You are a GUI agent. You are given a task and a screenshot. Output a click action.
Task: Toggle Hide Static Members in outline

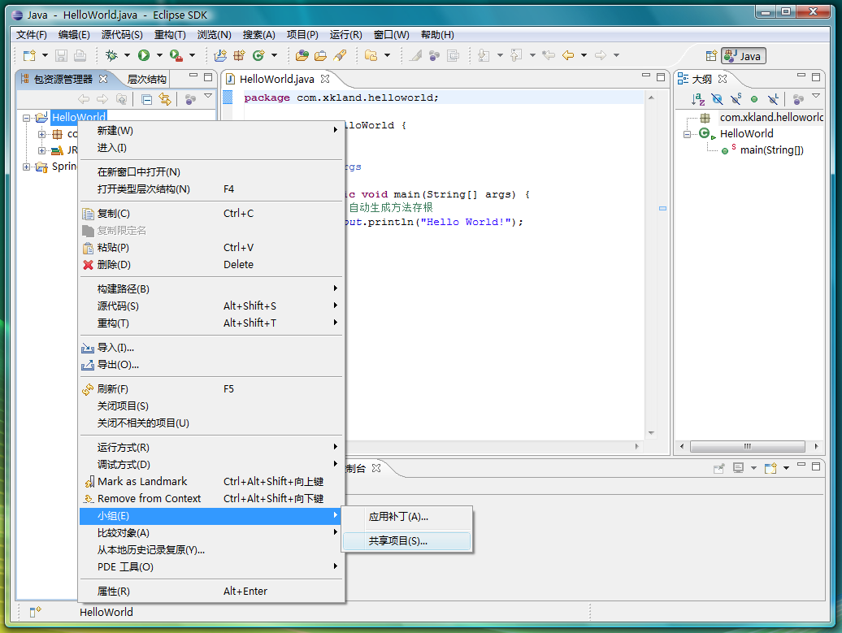click(736, 99)
